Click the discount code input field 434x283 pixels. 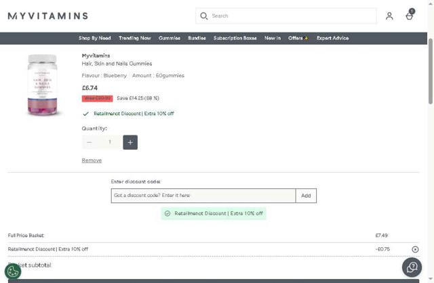tap(203, 196)
